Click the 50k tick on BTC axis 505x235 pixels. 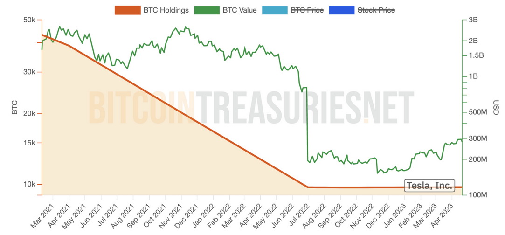tap(29, 20)
